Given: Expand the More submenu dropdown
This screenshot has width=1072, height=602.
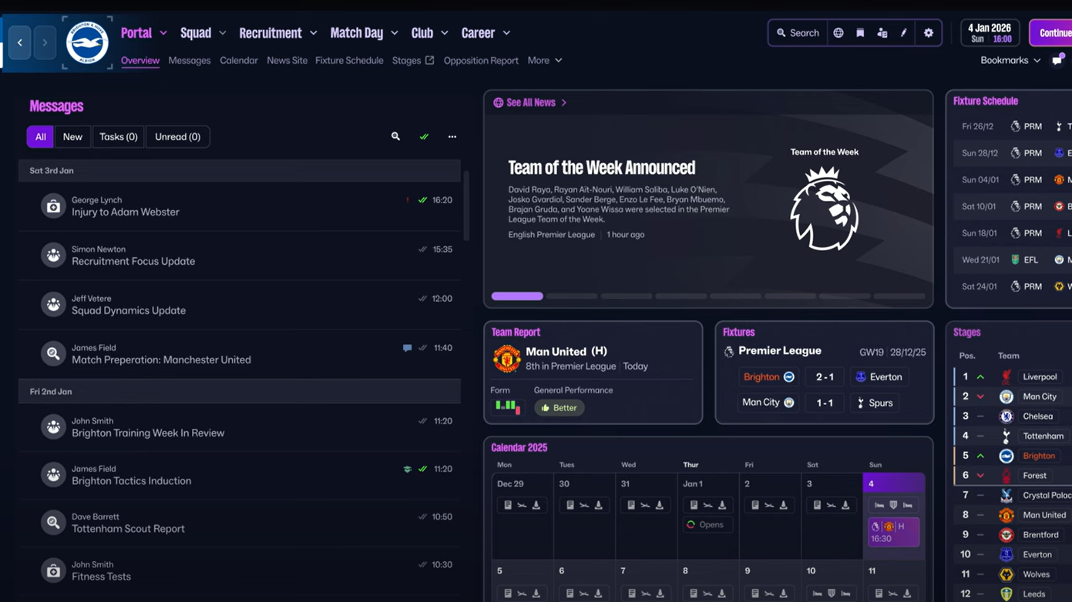Looking at the screenshot, I should [545, 60].
